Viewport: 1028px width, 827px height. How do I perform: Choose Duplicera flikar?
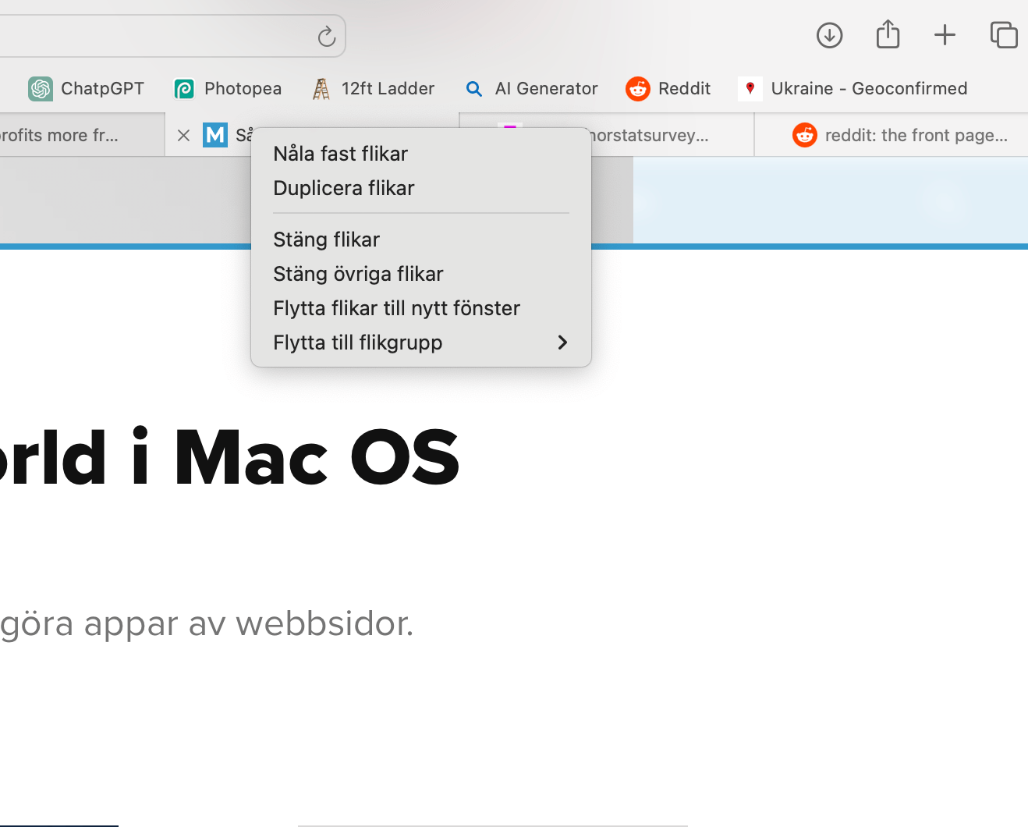point(344,188)
